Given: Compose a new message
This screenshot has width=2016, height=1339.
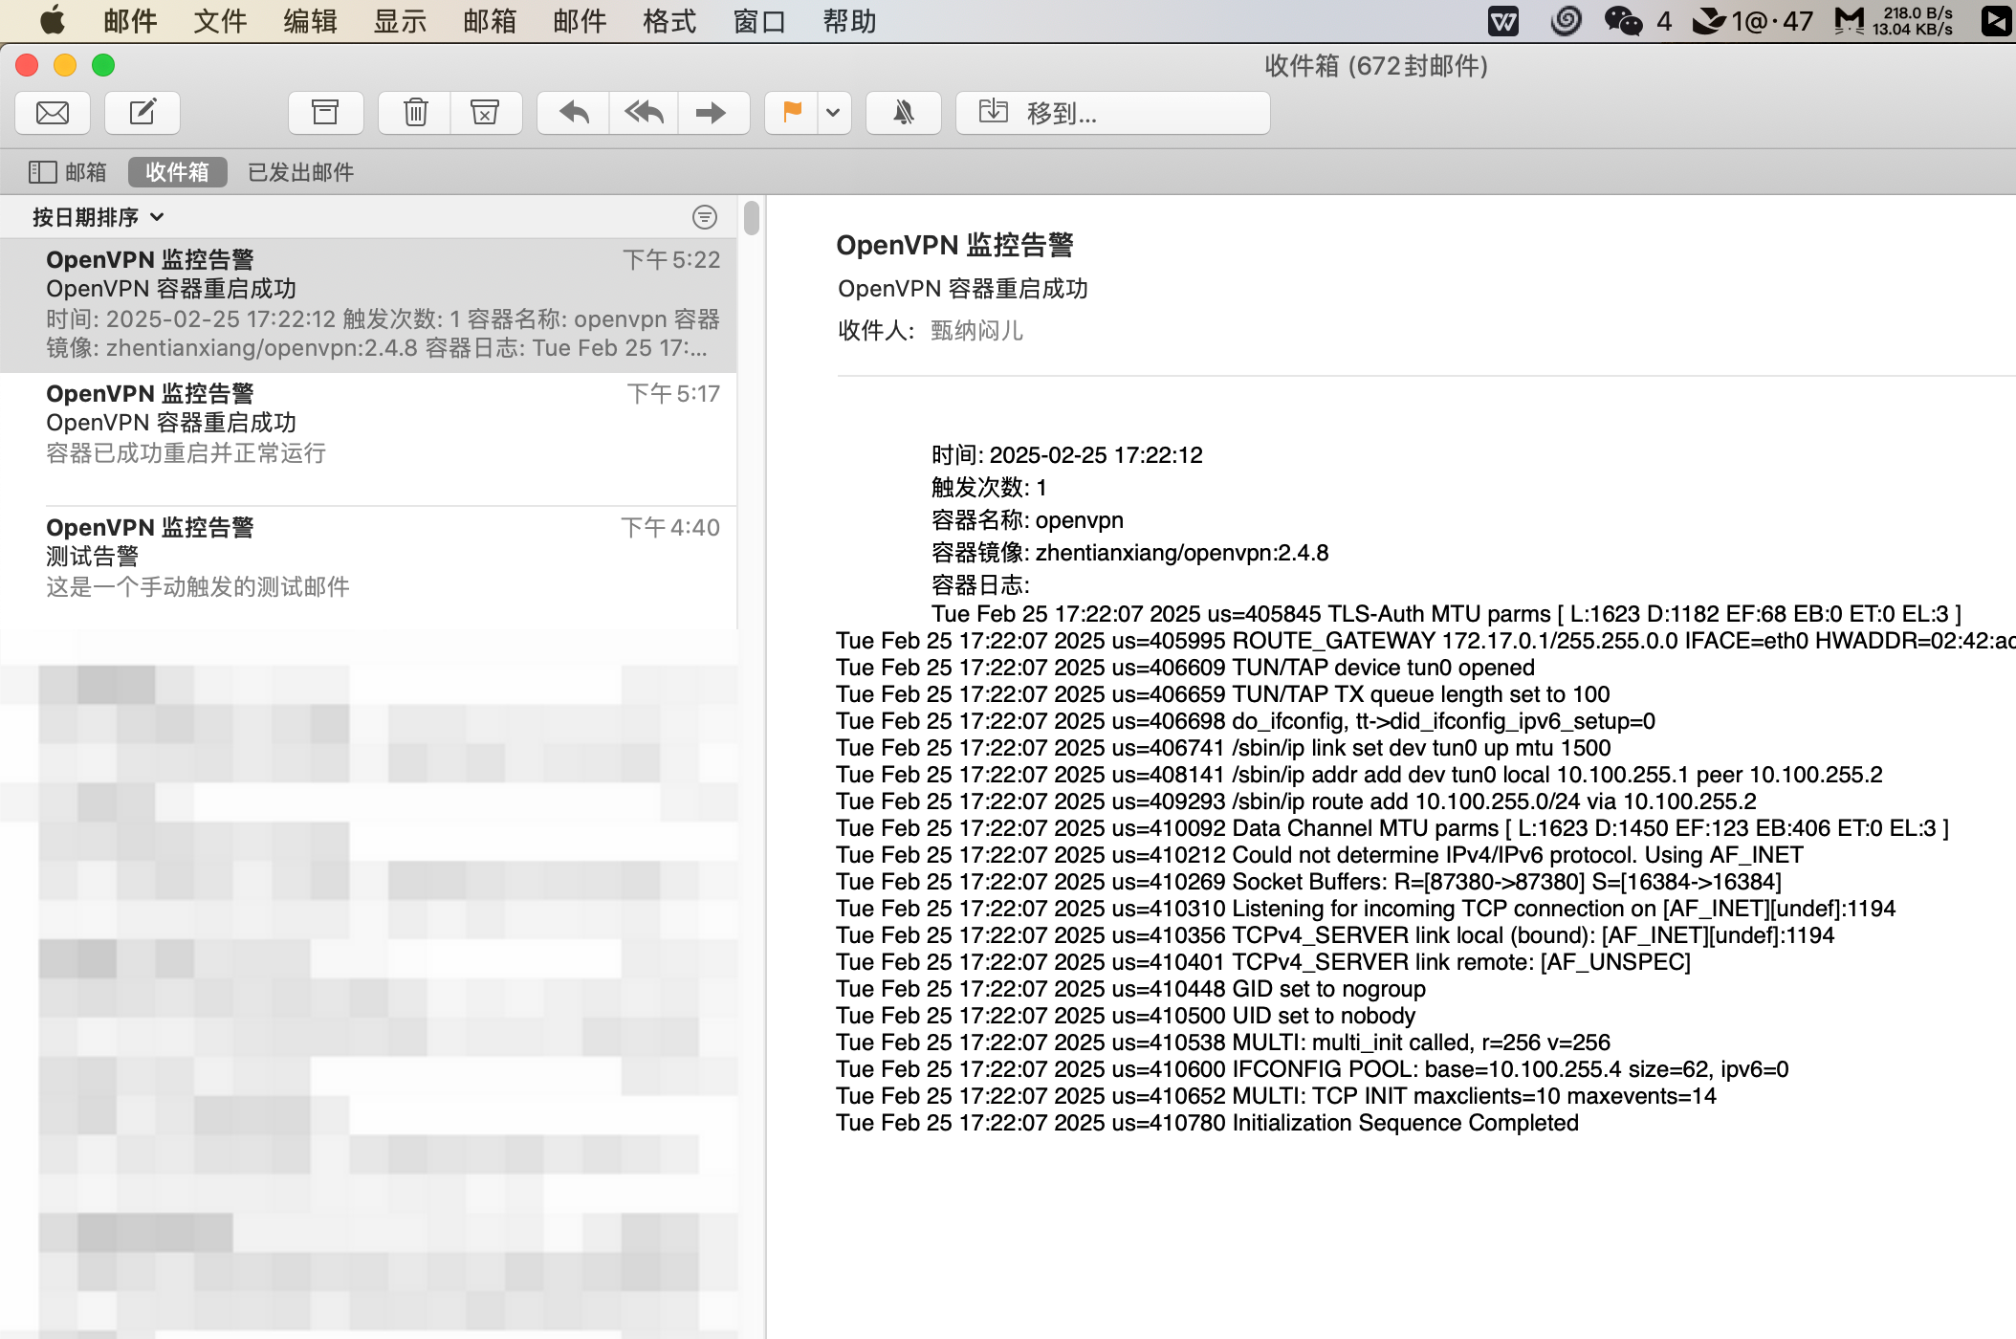Looking at the screenshot, I should tap(142, 113).
